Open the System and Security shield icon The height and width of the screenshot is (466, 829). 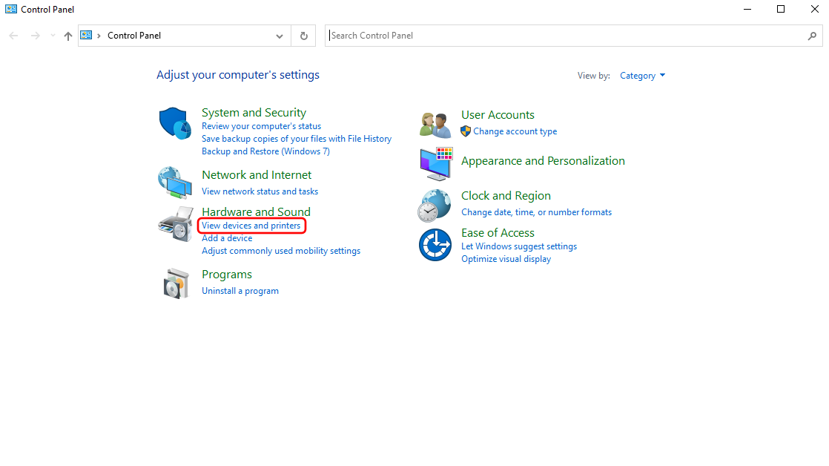(175, 123)
